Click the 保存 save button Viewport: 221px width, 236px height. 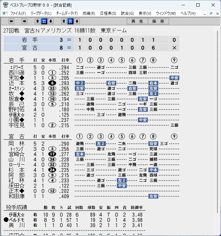159,21
